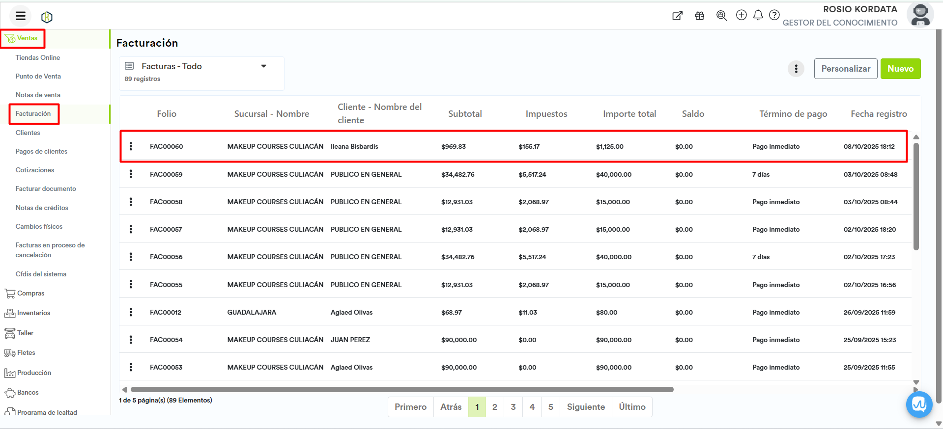Expand the Inventarios sidebar module
943x429 pixels.
pyautogui.click(x=33, y=313)
